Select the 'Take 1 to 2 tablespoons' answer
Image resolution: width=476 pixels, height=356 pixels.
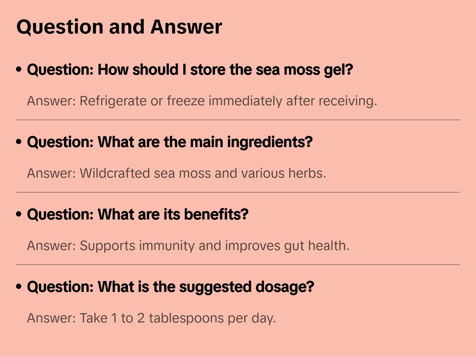(151, 318)
